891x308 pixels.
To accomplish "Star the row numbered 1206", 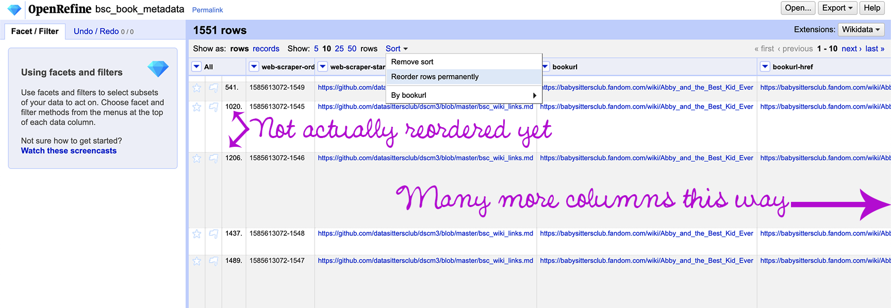I will [x=197, y=159].
